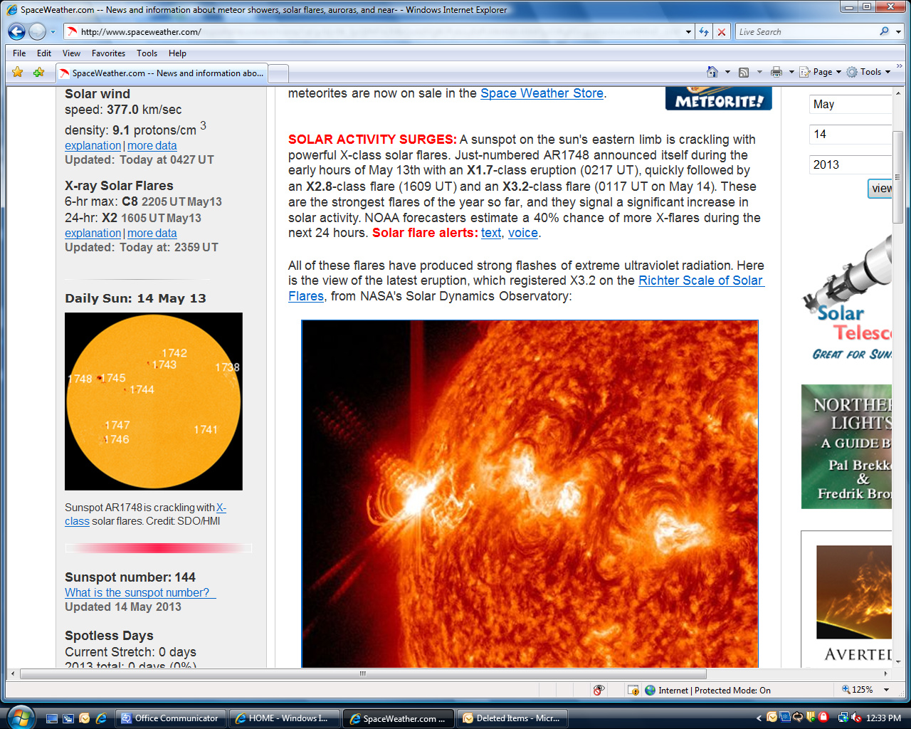Click the Internet zone globe icon
The width and height of the screenshot is (911, 729).
pos(650,690)
